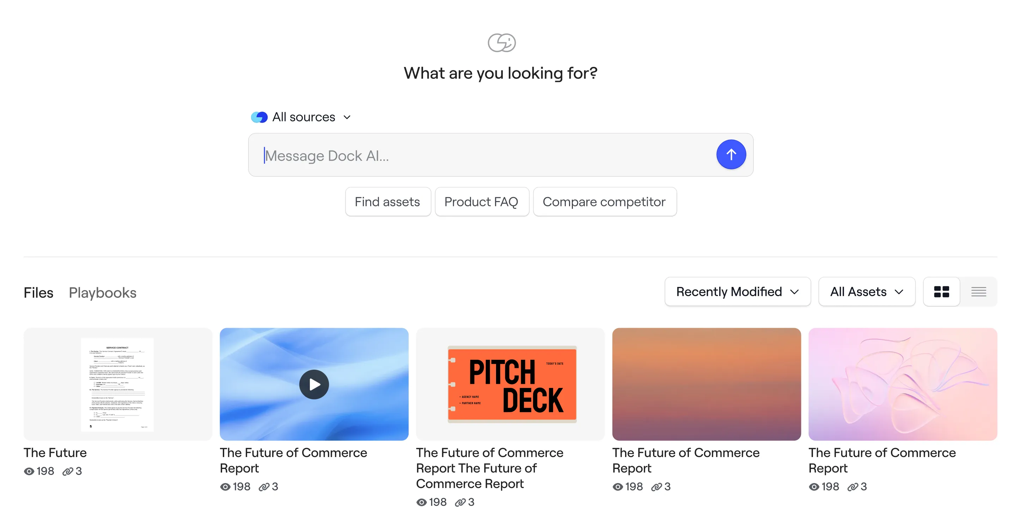Open the service contract document thumbnail
Viewport: 1021px width, 526px height.
click(118, 384)
